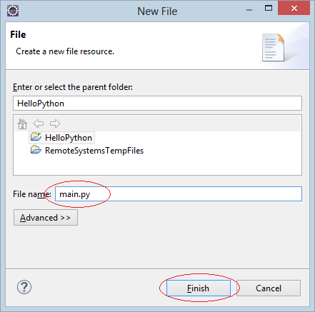Select RemoteSystemsTempFiles in the folder tree

94,151
